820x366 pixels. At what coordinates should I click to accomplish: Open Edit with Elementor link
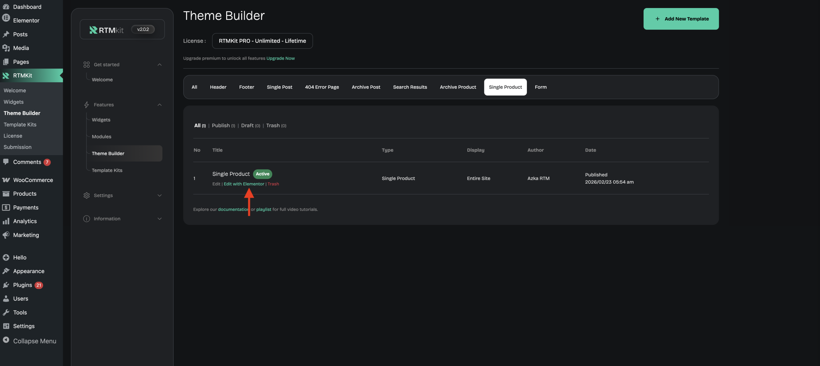[244, 184]
